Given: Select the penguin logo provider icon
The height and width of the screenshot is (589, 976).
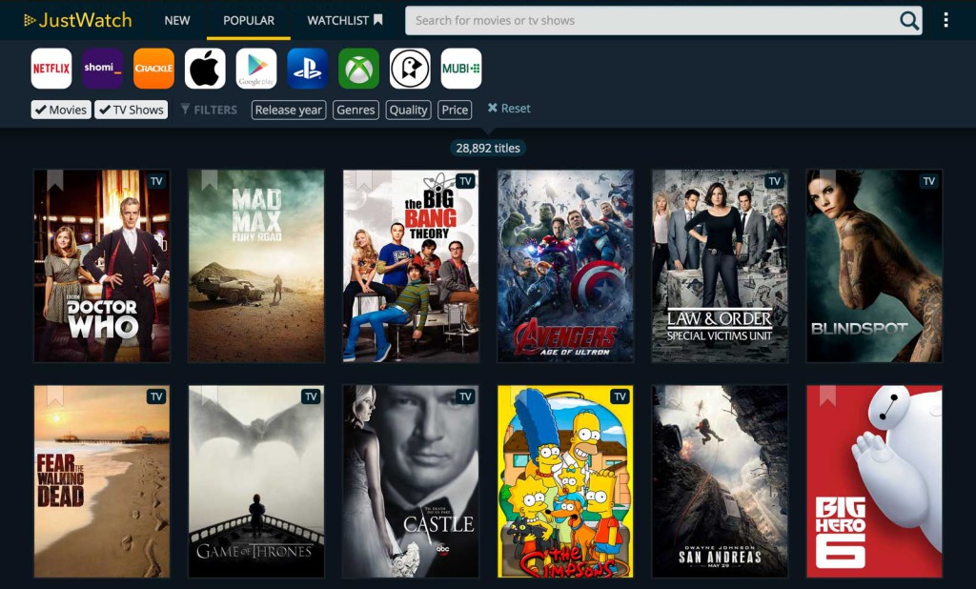Looking at the screenshot, I should pyautogui.click(x=410, y=69).
